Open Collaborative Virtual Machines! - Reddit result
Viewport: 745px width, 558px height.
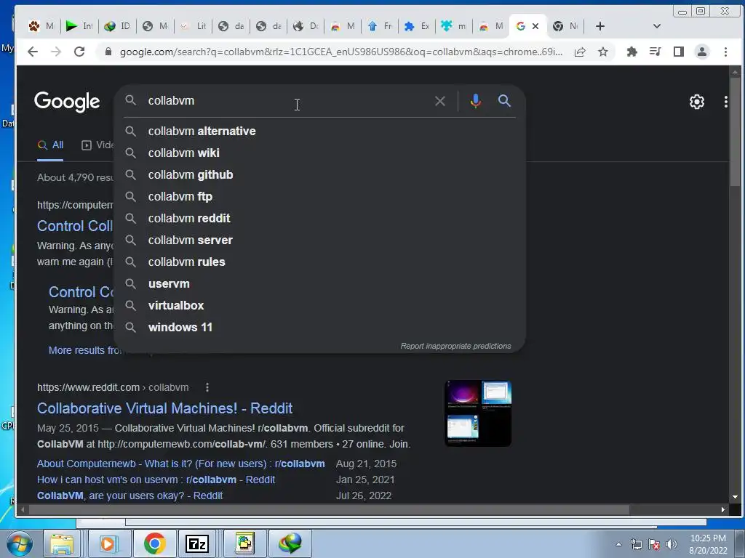(x=164, y=408)
